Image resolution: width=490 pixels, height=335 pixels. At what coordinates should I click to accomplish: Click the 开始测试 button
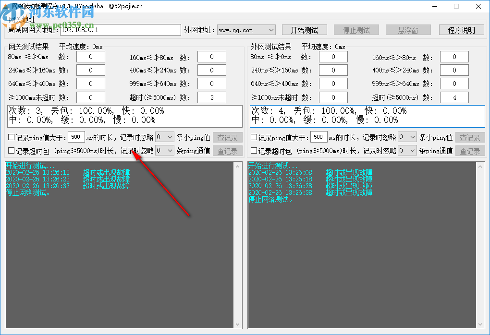305,30
